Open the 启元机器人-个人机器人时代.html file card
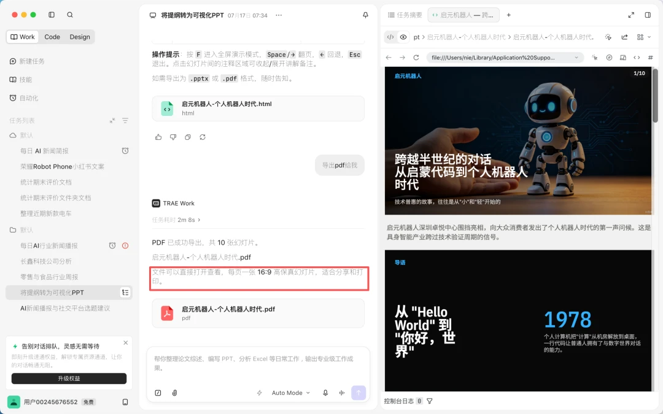663x414 pixels. [x=258, y=109]
